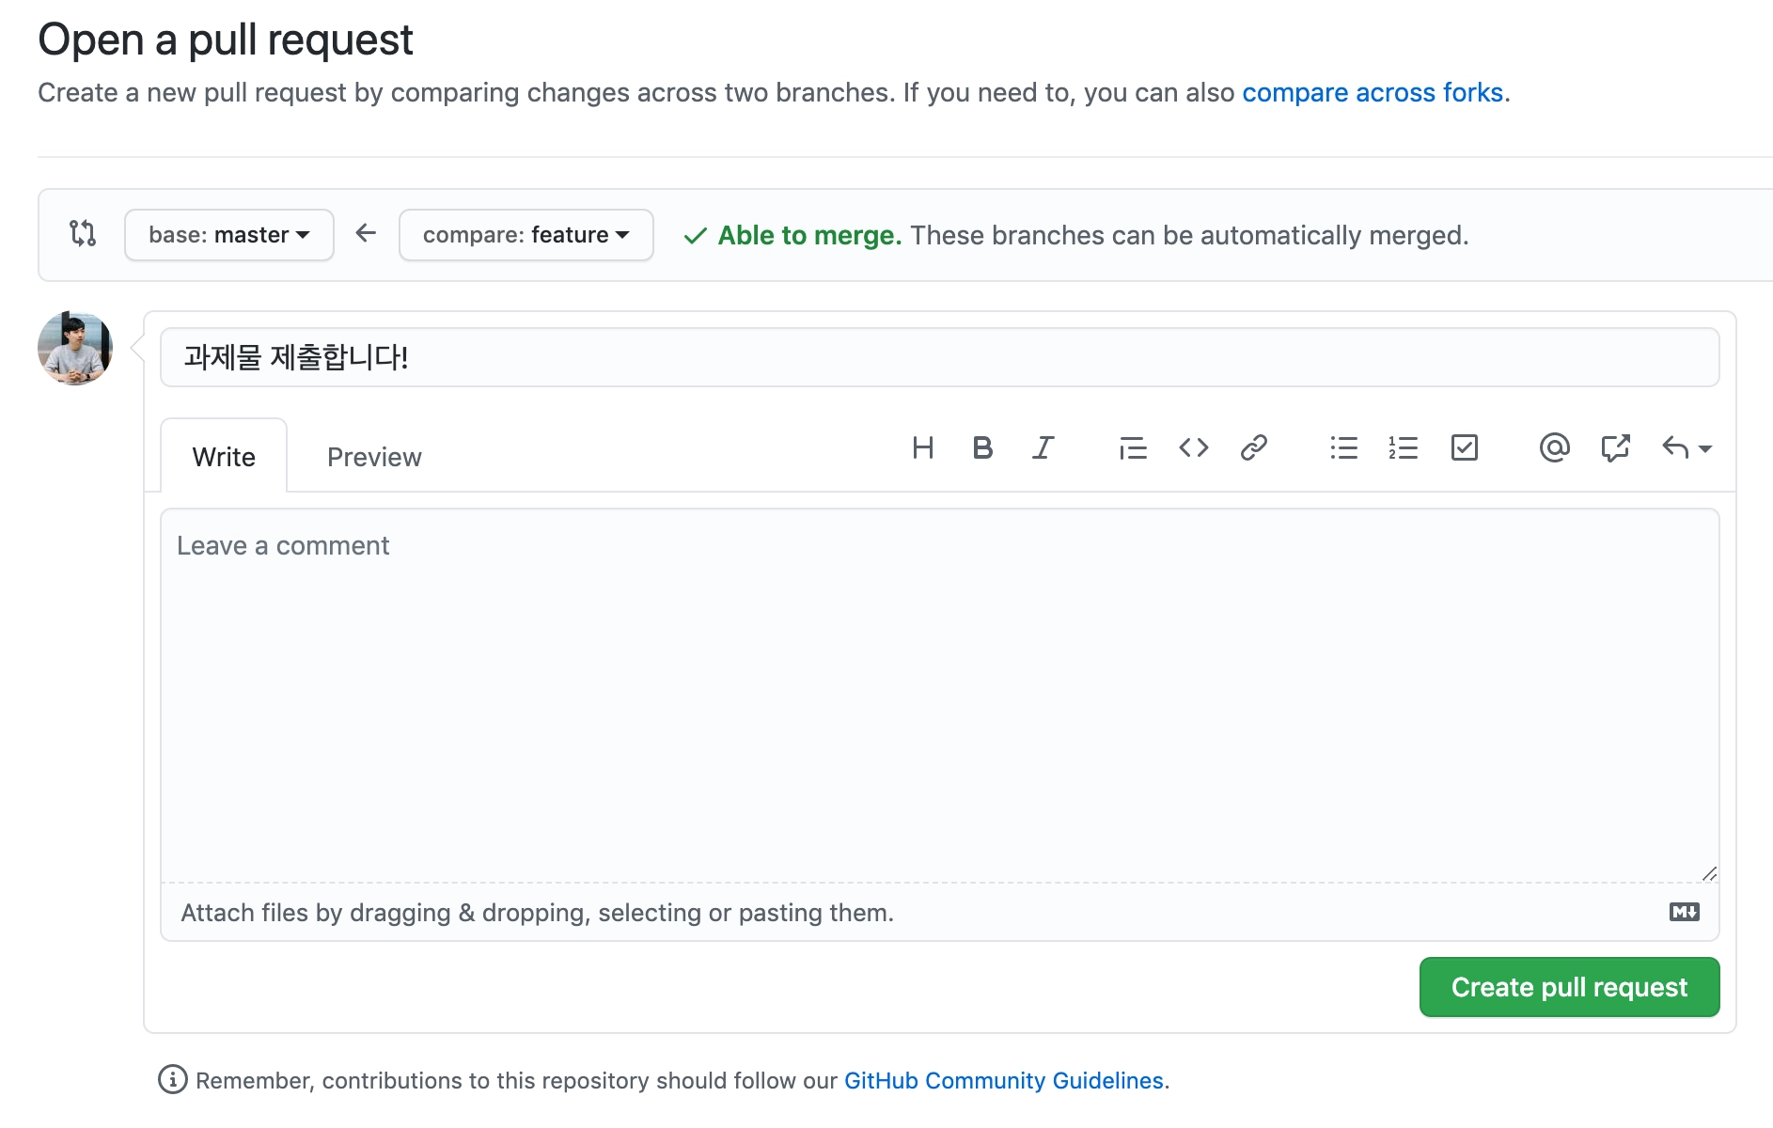Screen dimensions: 1773x1128
Task: Select the Write tab
Action: (x=224, y=457)
